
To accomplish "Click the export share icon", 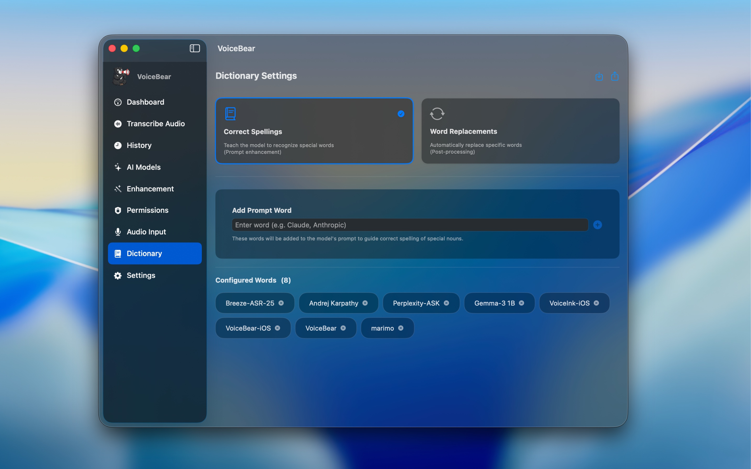I will [615, 76].
